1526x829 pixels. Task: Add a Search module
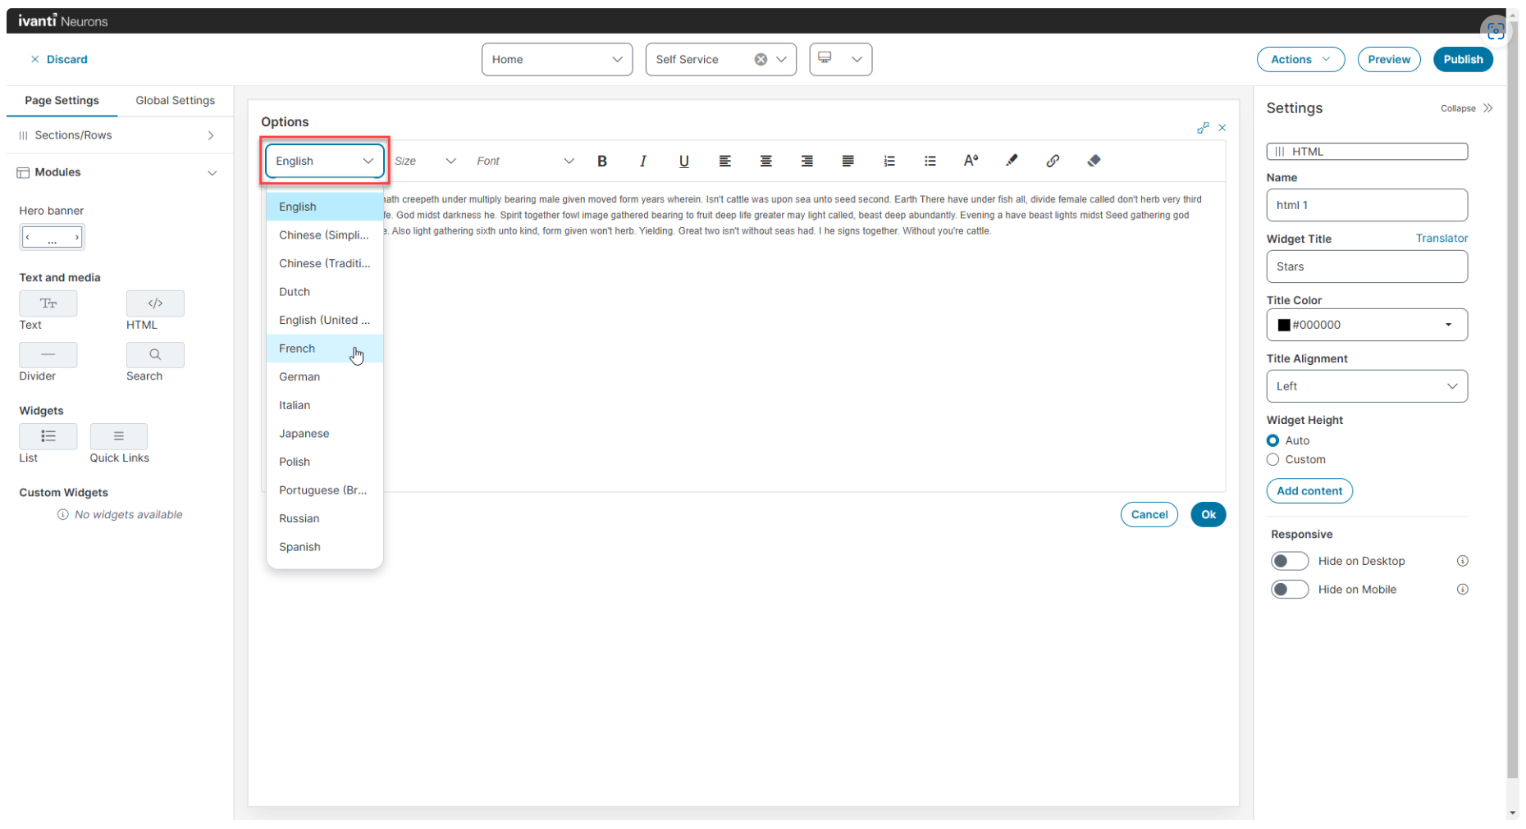coord(155,355)
